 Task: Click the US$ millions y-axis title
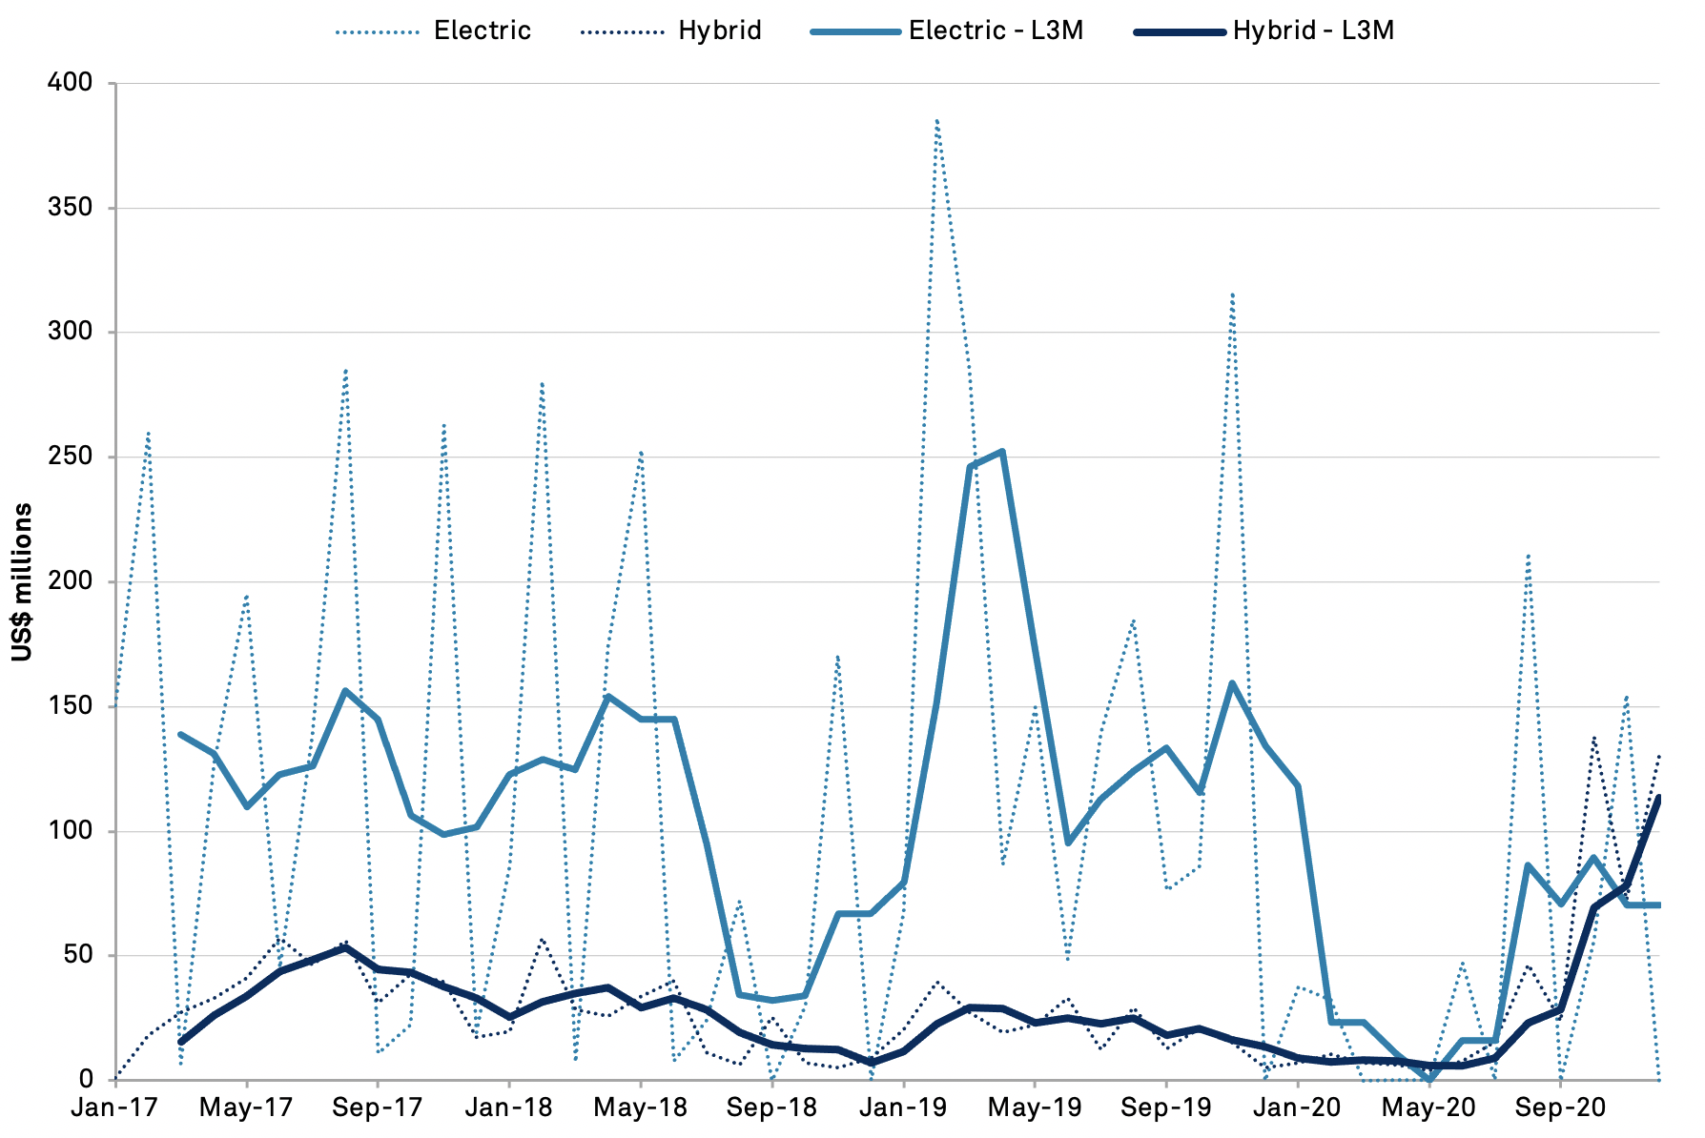22,581
